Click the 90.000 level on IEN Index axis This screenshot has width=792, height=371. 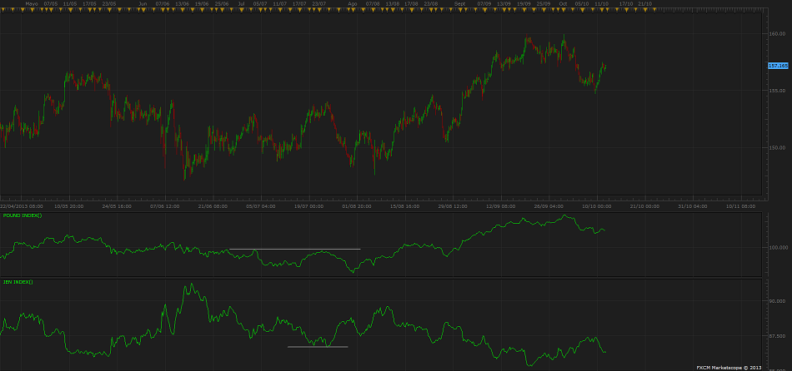[777, 300]
